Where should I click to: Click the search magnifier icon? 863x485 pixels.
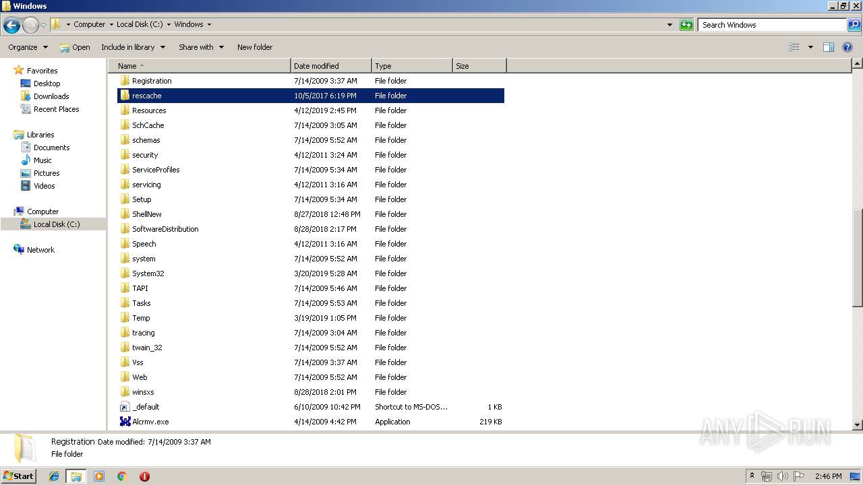854,25
